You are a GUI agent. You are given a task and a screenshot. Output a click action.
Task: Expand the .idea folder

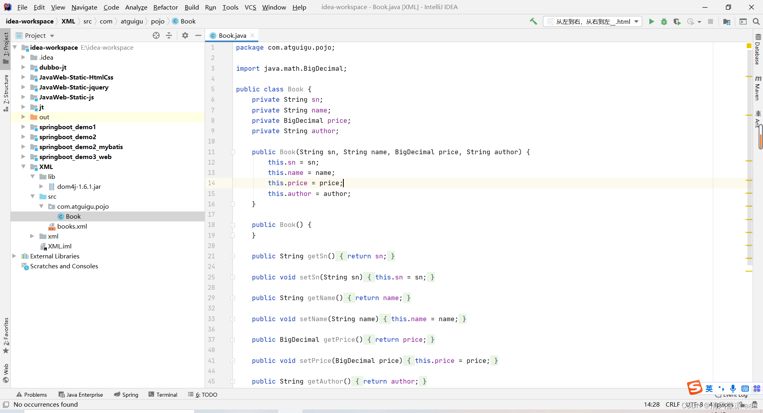[23, 57]
